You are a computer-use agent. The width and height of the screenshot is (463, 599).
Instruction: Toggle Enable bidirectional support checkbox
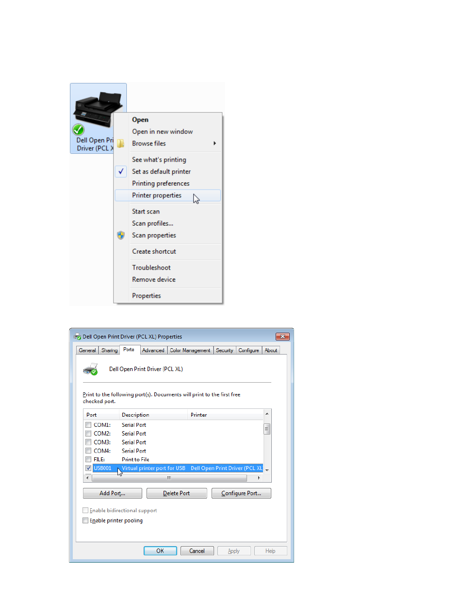tap(85, 510)
